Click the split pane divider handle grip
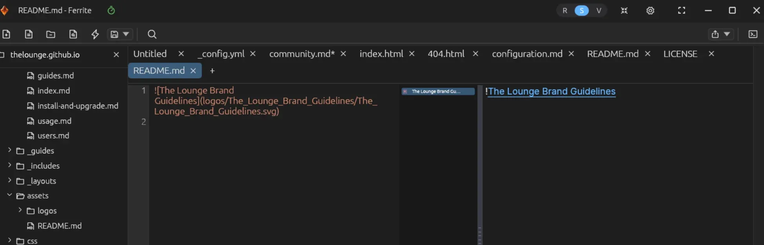 click(480, 235)
